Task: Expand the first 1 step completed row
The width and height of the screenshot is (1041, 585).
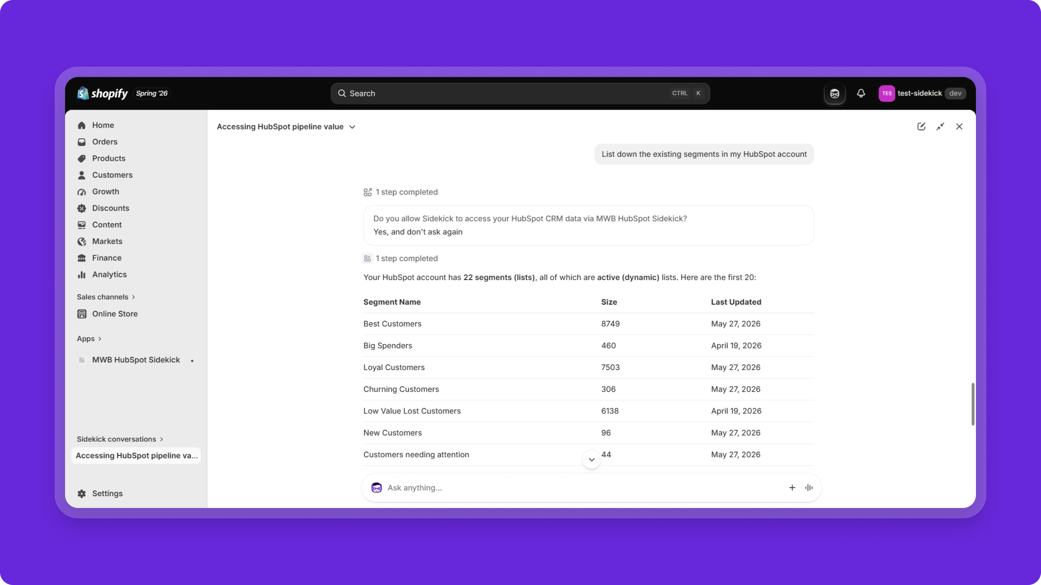Action: click(401, 192)
